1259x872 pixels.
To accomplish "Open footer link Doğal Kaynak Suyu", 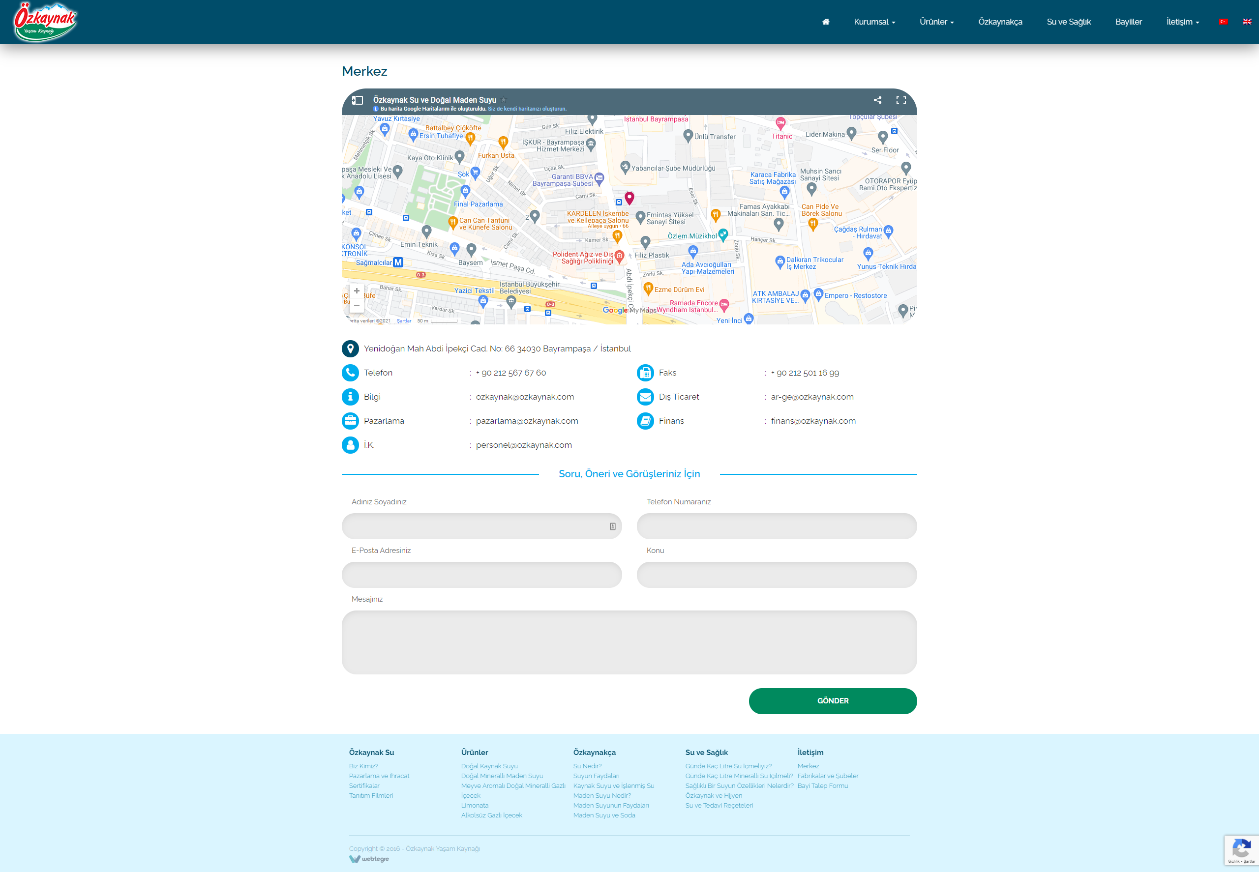I will pos(489,766).
